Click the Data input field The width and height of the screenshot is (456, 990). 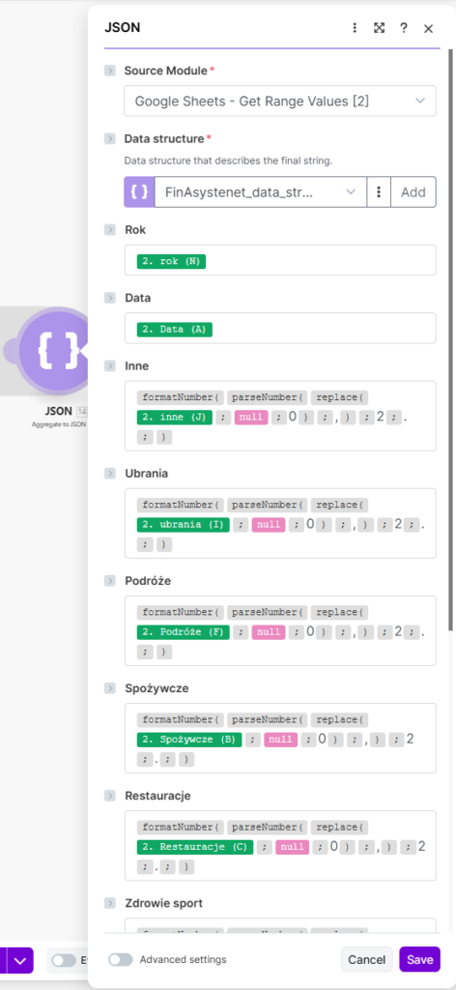(280, 329)
